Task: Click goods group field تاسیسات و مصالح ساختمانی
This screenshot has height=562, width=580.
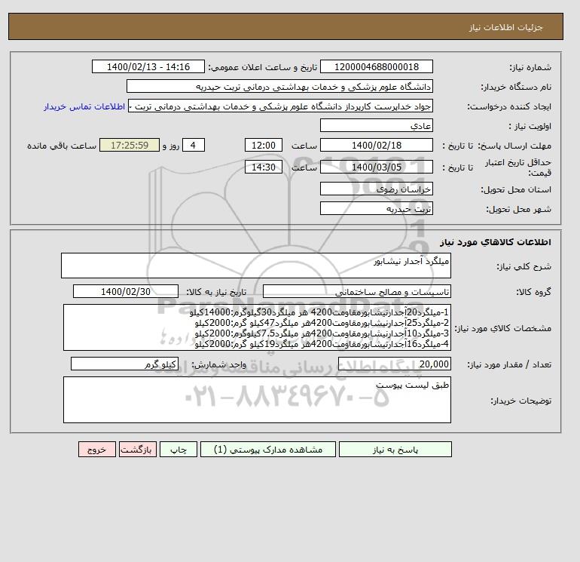Action: 356,291
